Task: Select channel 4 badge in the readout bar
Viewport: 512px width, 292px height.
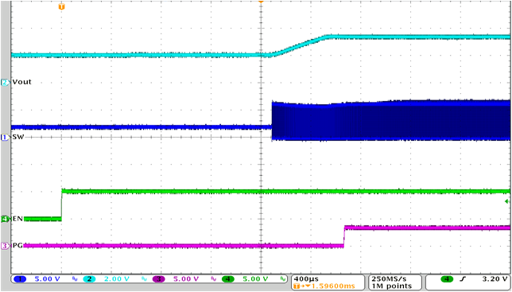Action: tap(228, 279)
